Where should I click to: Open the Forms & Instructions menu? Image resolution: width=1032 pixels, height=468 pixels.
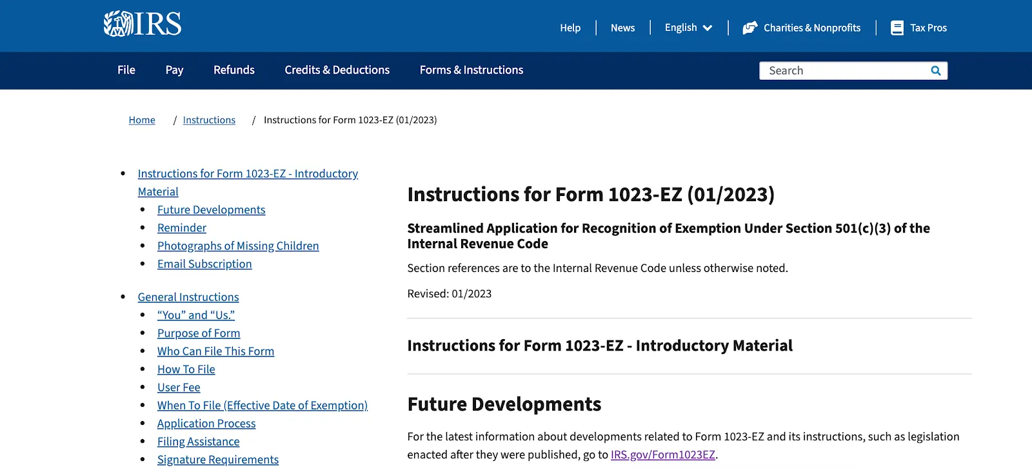(471, 70)
